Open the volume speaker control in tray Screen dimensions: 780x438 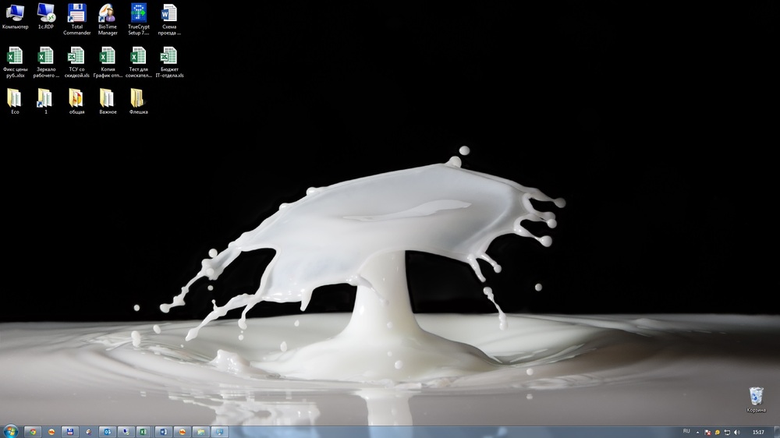(736, 432)
